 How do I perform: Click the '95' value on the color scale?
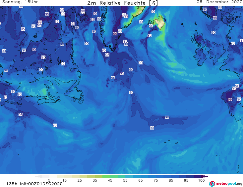[x=186, y=180]
